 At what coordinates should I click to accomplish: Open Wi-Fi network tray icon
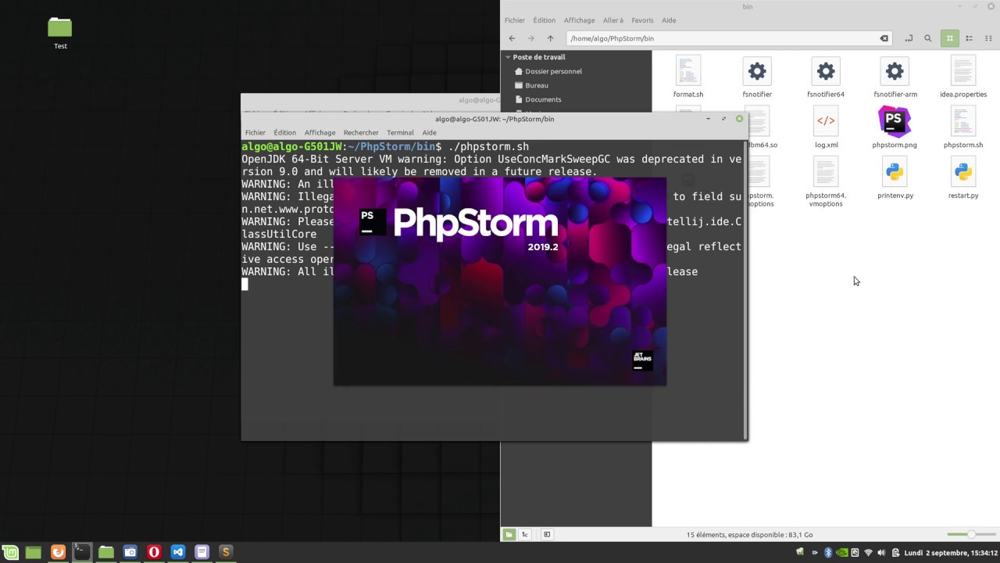point(868,553)
